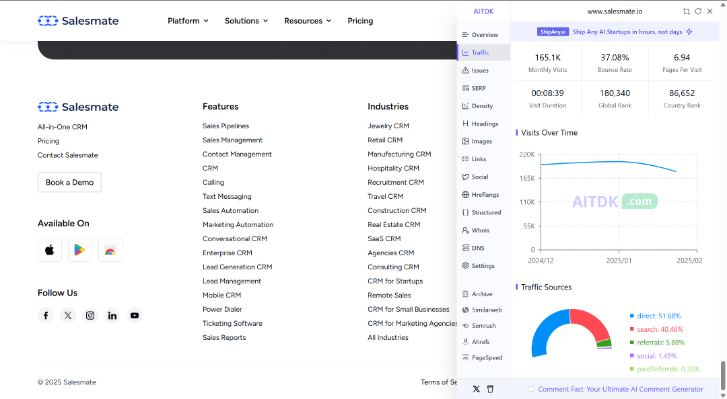Toggle the direct traffic legend entry
Viewport: 727px width, 399px height.
pos(655,316)
